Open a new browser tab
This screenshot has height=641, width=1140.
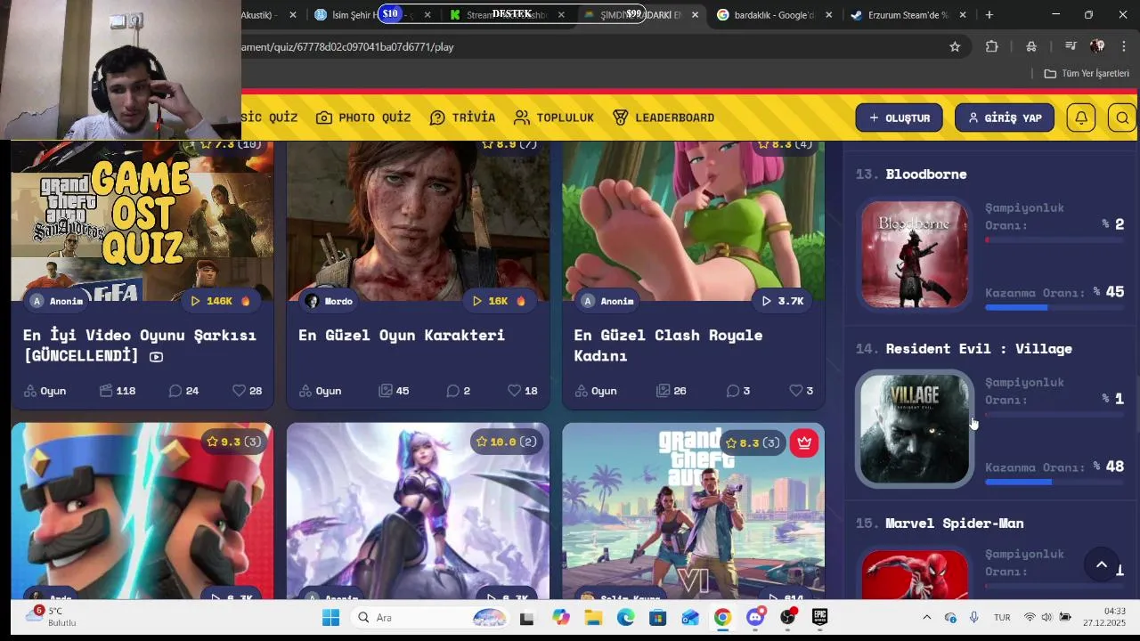click(989, 14)
